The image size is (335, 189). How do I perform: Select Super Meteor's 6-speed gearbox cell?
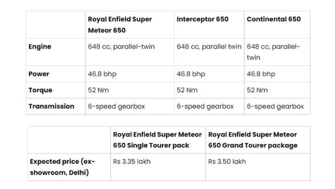pos(116,107)
